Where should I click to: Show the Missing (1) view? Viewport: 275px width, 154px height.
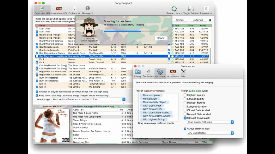tap(88, 10)
